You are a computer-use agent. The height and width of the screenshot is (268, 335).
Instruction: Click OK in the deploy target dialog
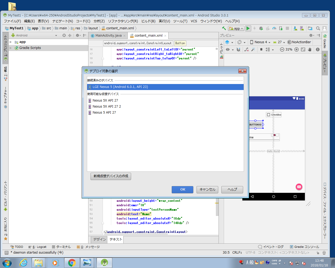pyautogui.click(x=182, y=189)
